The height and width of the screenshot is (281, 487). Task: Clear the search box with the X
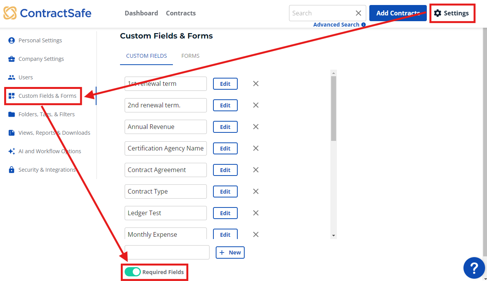click(x=358, y=13)
